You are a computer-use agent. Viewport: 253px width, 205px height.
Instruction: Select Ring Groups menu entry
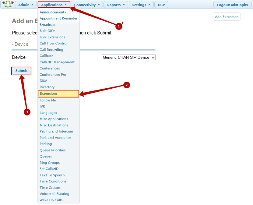click(x=50, y=163)
